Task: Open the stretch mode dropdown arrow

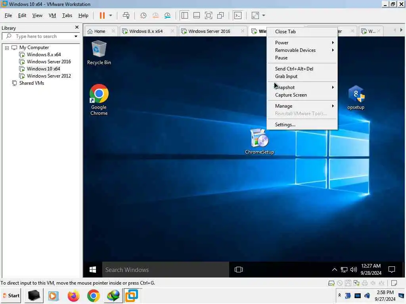Action: [264, 15]
